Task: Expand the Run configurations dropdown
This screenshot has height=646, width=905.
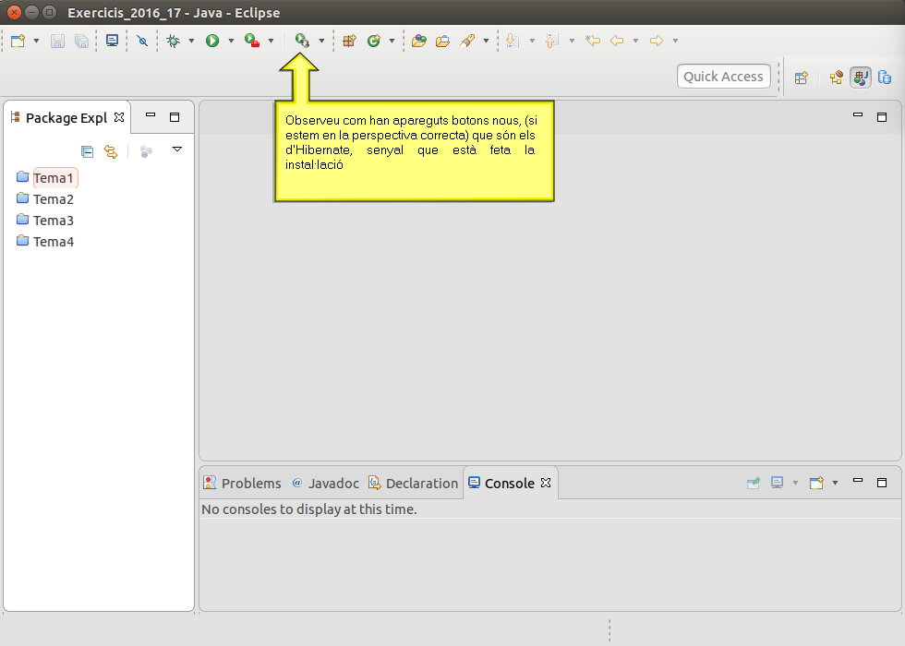Action: (231, 41)
